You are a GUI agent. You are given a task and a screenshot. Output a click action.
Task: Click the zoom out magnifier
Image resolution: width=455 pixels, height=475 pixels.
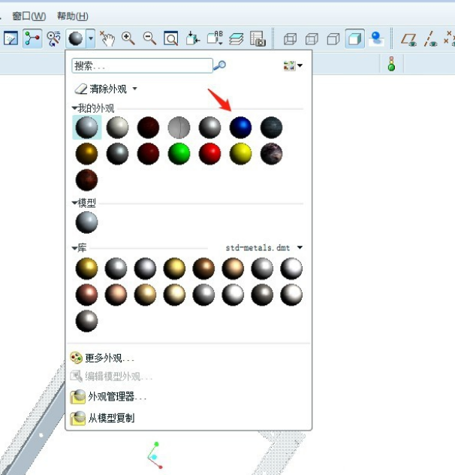click(149, 39)
